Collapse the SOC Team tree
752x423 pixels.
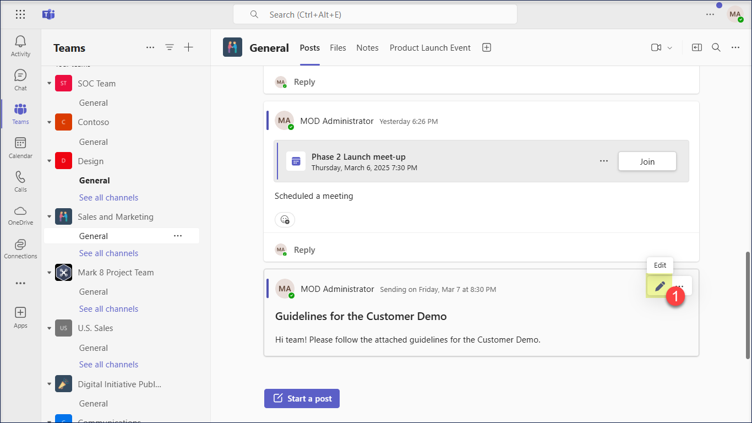coord(49,84)
